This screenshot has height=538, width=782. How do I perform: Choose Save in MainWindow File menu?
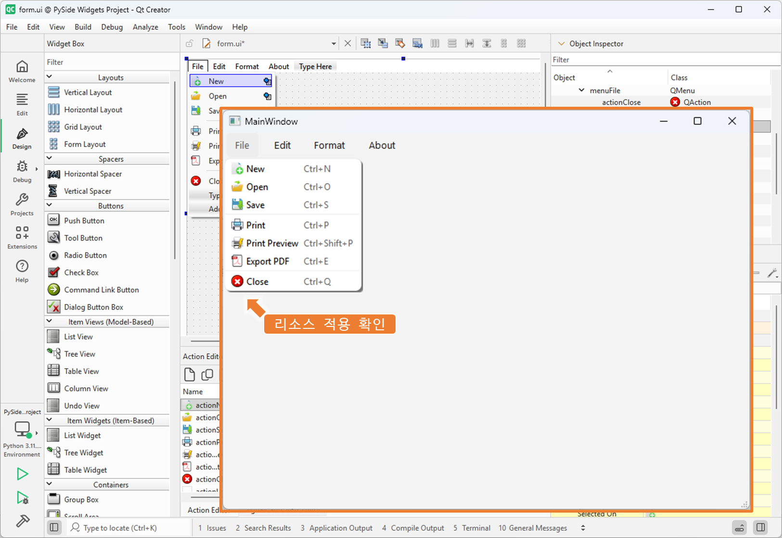tap(293, 205)
